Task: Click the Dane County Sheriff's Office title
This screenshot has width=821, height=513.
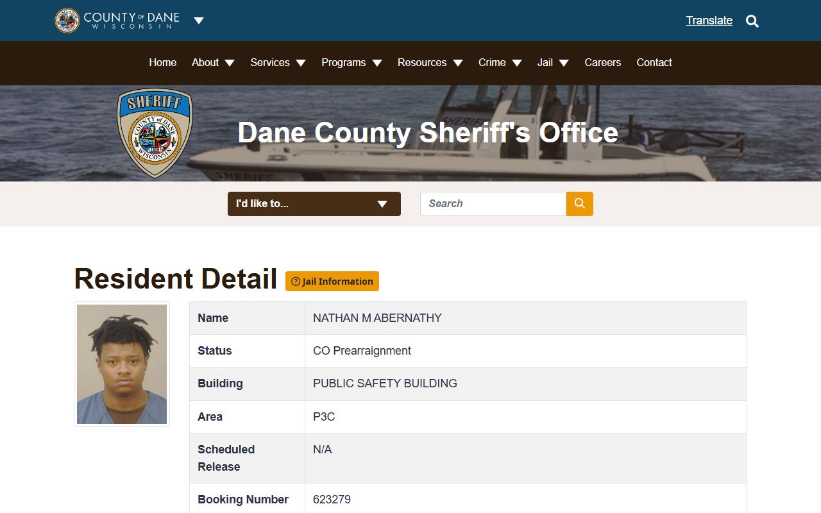Action: (x=428, y=133)
